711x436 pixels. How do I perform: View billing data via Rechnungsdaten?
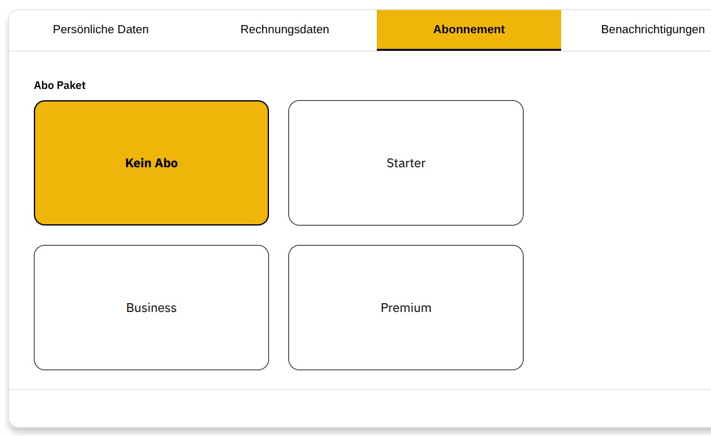[285, 29]
